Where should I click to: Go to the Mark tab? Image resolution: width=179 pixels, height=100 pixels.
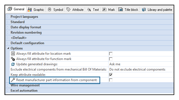109,9
